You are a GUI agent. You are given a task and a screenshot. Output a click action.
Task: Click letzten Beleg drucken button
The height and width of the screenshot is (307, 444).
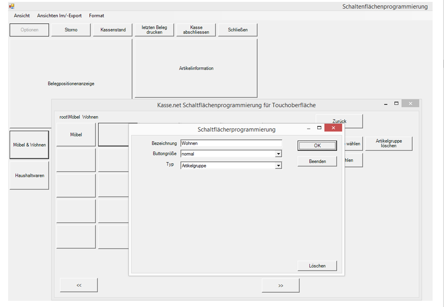coord(154,30)
